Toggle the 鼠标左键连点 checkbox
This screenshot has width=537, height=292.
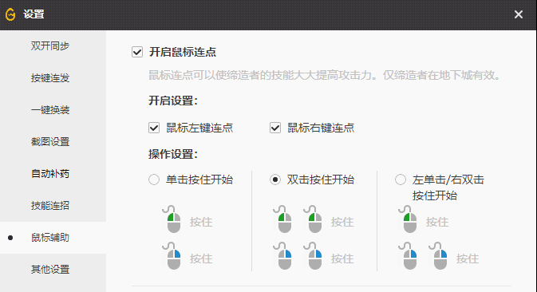pos(154,128)
